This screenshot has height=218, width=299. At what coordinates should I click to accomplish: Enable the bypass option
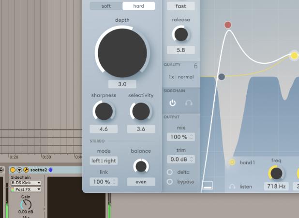pos(170,182)
